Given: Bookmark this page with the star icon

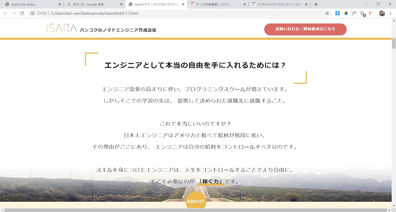Looking at the screenshot, I should (327, 13).
